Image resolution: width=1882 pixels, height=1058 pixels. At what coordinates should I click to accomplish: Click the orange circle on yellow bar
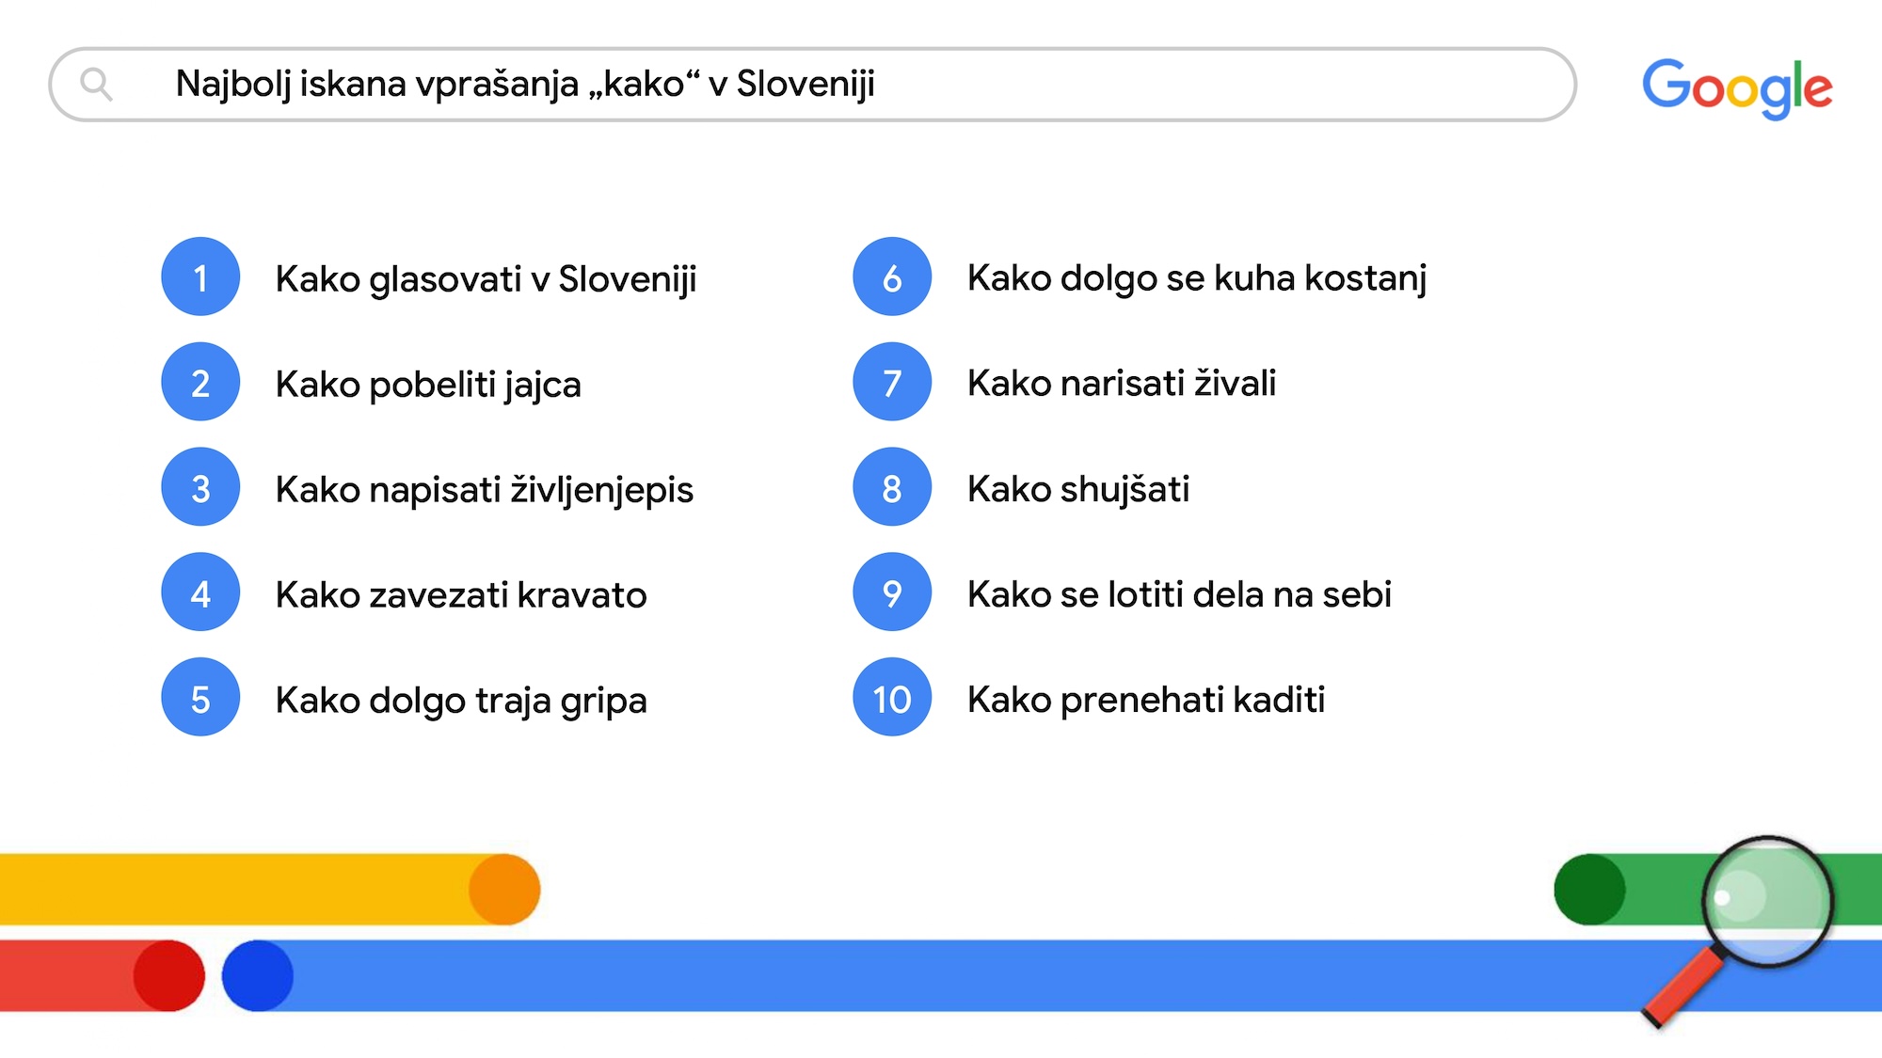click(504, 890)
